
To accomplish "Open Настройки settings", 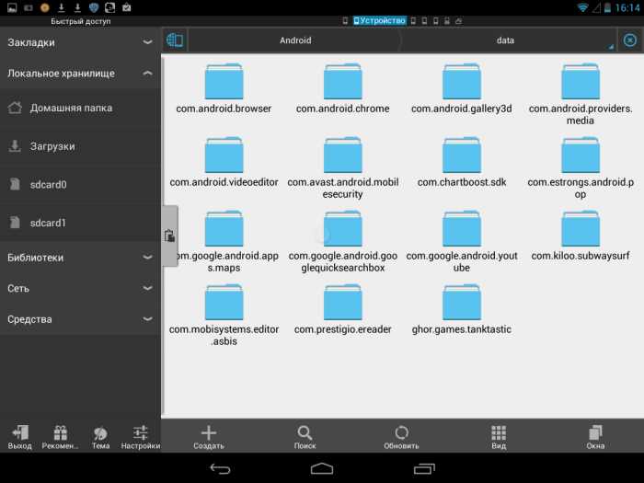I will [141, 437].
